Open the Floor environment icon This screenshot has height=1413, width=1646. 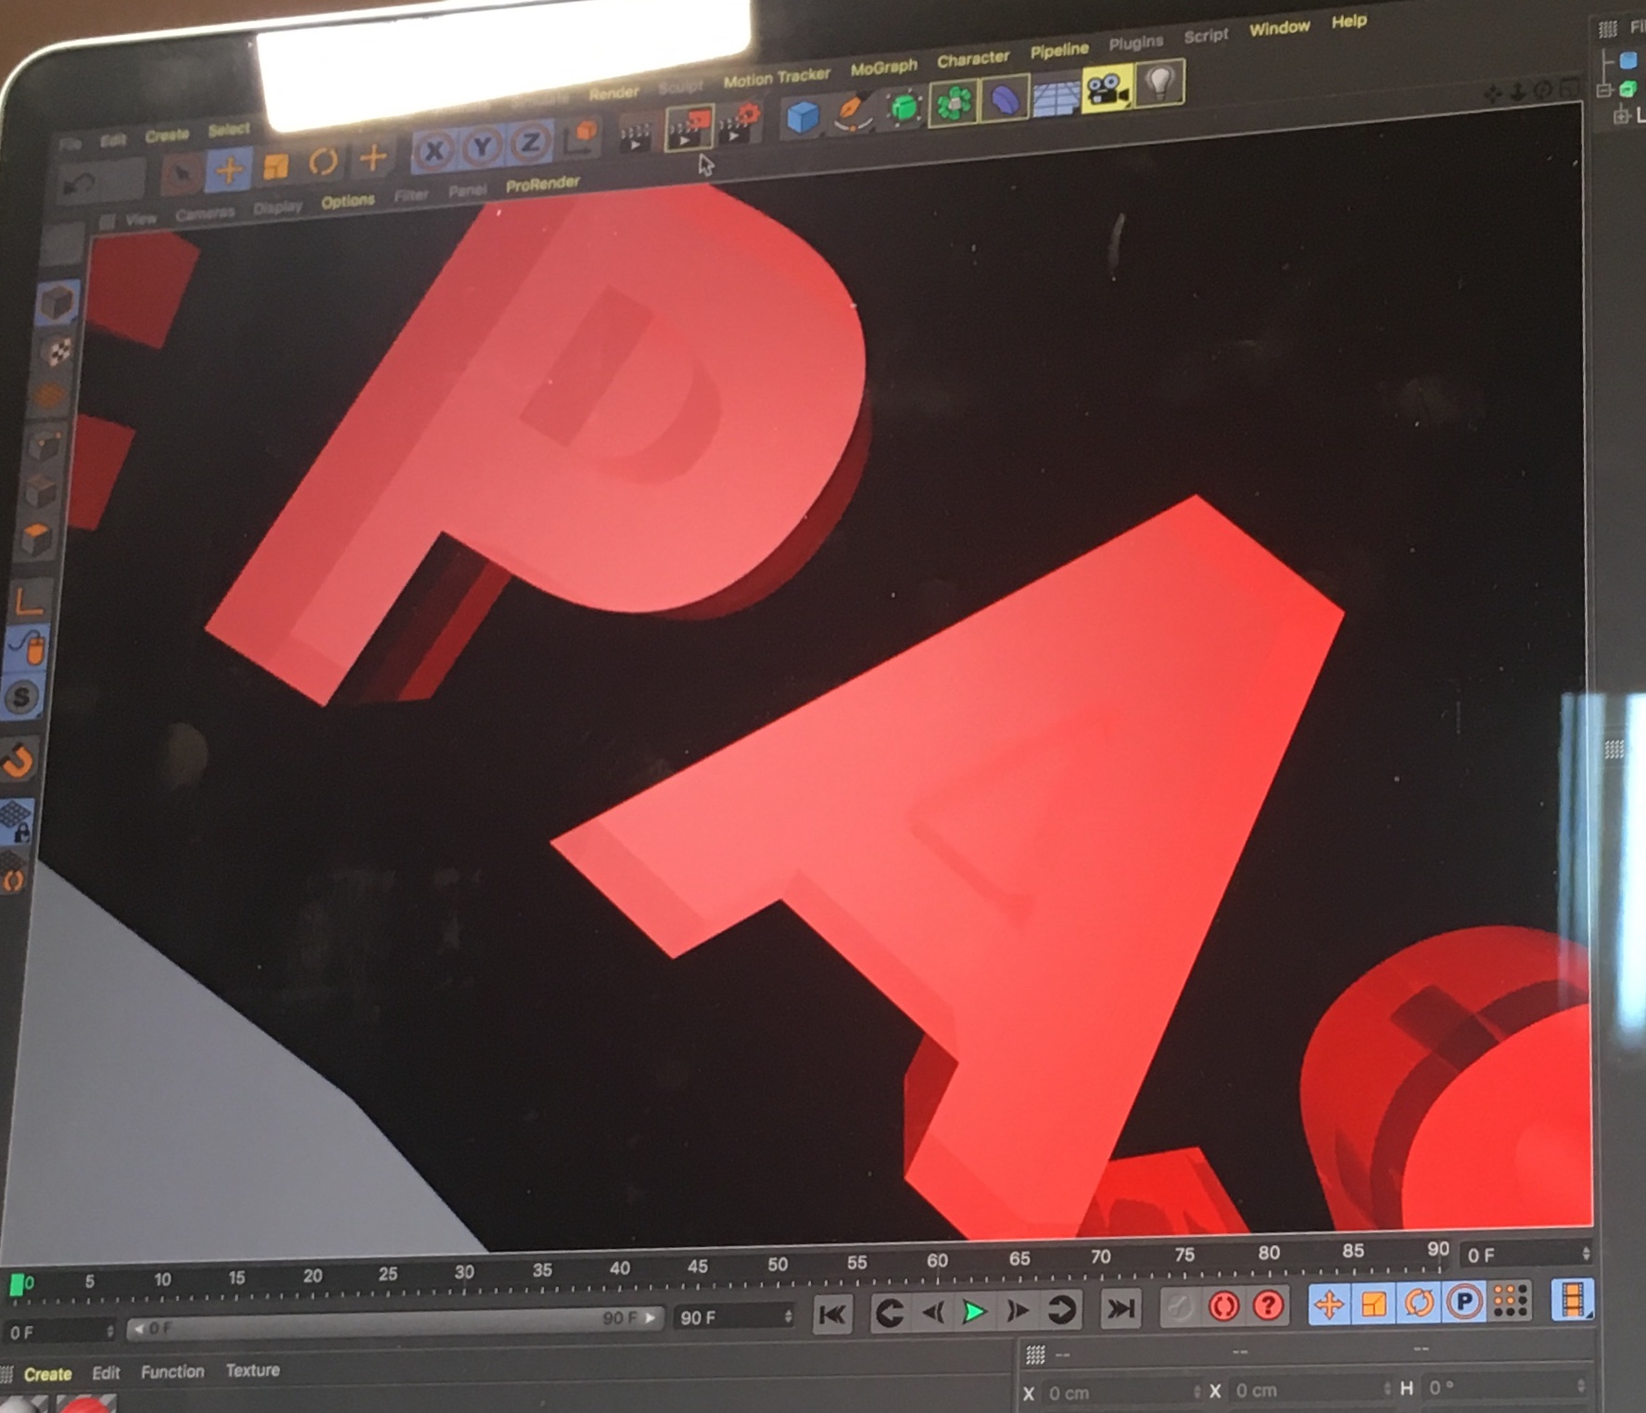click(1056, 95)
